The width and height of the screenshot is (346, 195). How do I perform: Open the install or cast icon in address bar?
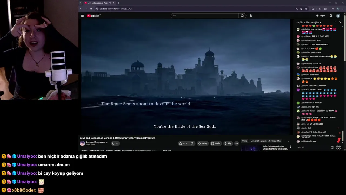(x=301, y=9)
